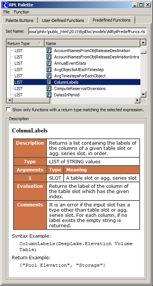Open the Function menu
The image size is (153, 286).
click(x=22, y=12)
